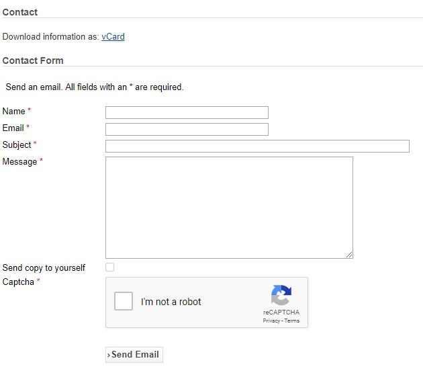The width and height of the screenshot is (423, 375).
Task: Check the "I'm not a robot" checkbox
Action: 124,301
